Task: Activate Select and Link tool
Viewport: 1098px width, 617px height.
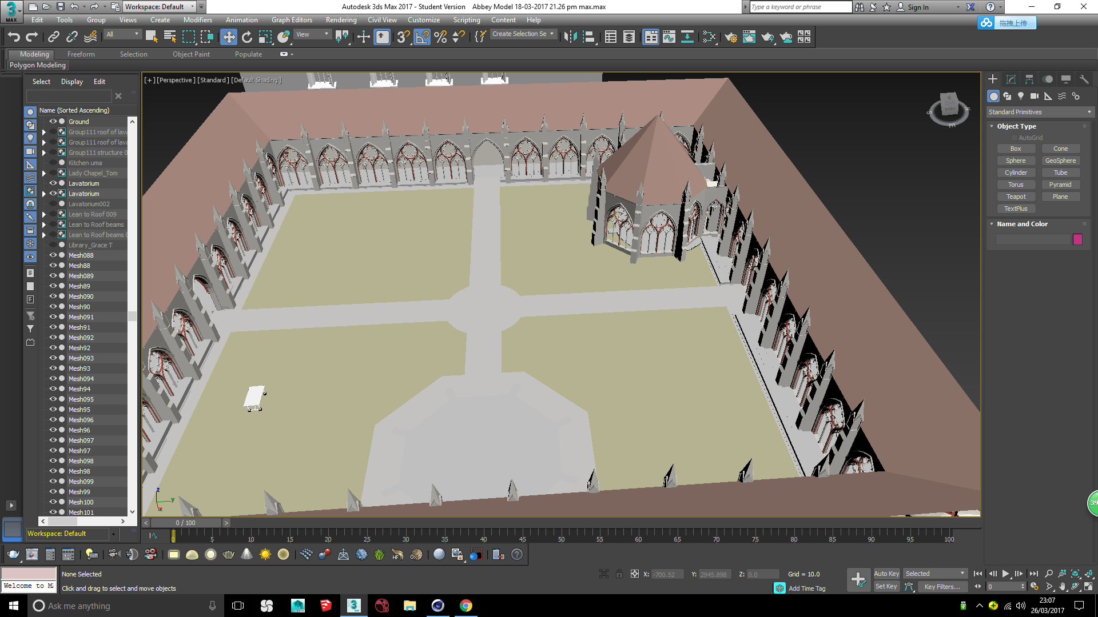Action: (x=54, y=37)
